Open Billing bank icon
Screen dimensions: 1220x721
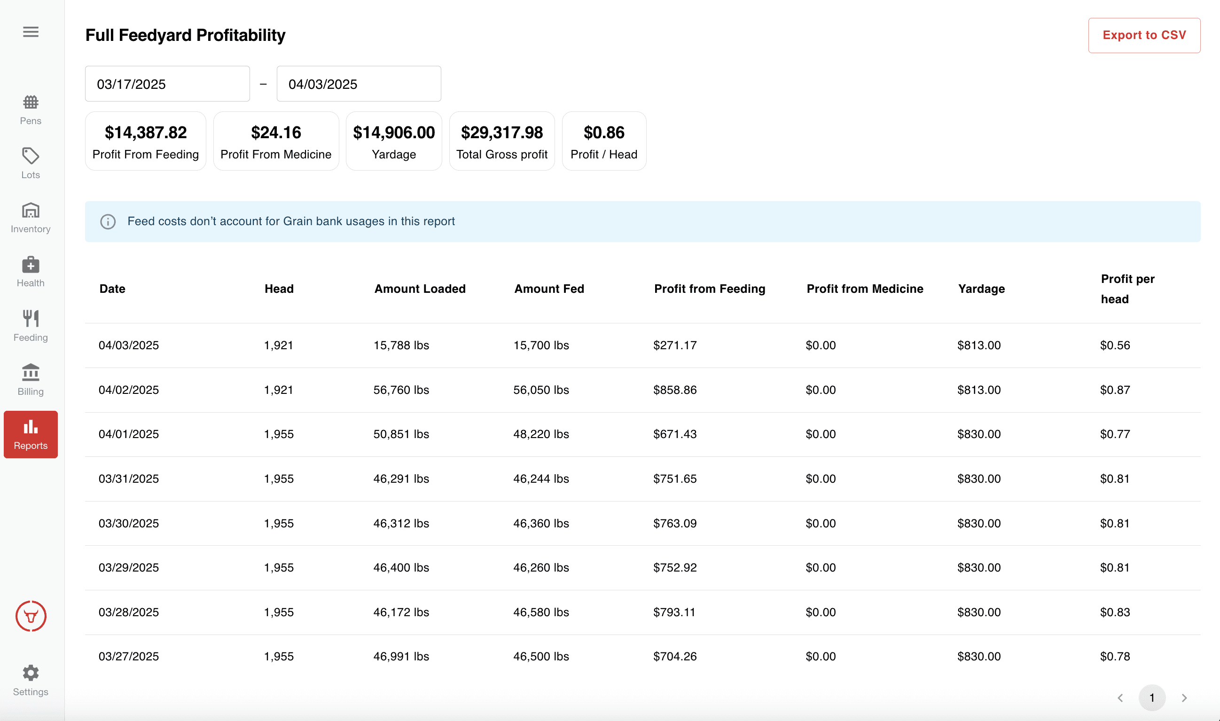(x=31, y=373)
